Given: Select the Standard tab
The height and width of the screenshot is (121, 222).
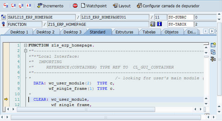Looking at the screenshot, I should click(97, 32).
